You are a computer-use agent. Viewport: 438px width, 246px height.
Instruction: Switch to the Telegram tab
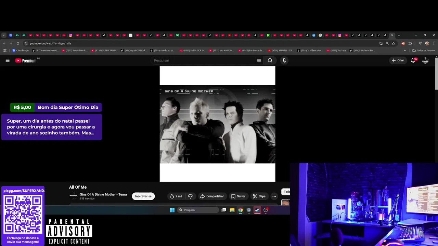click(314, 35)
